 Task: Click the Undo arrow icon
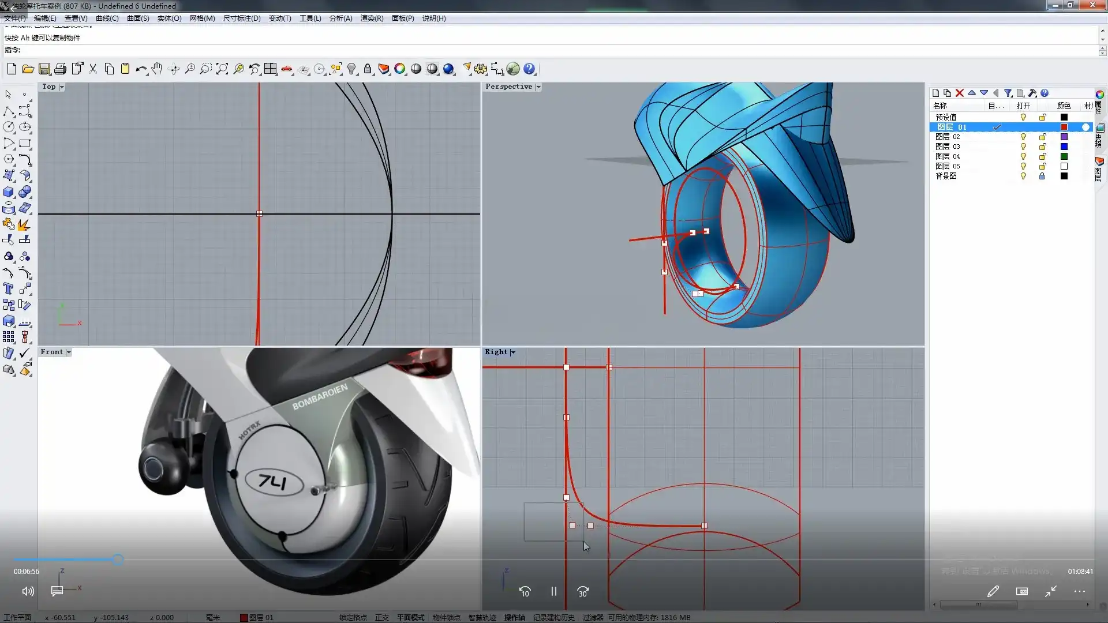(x=140, y=69)
